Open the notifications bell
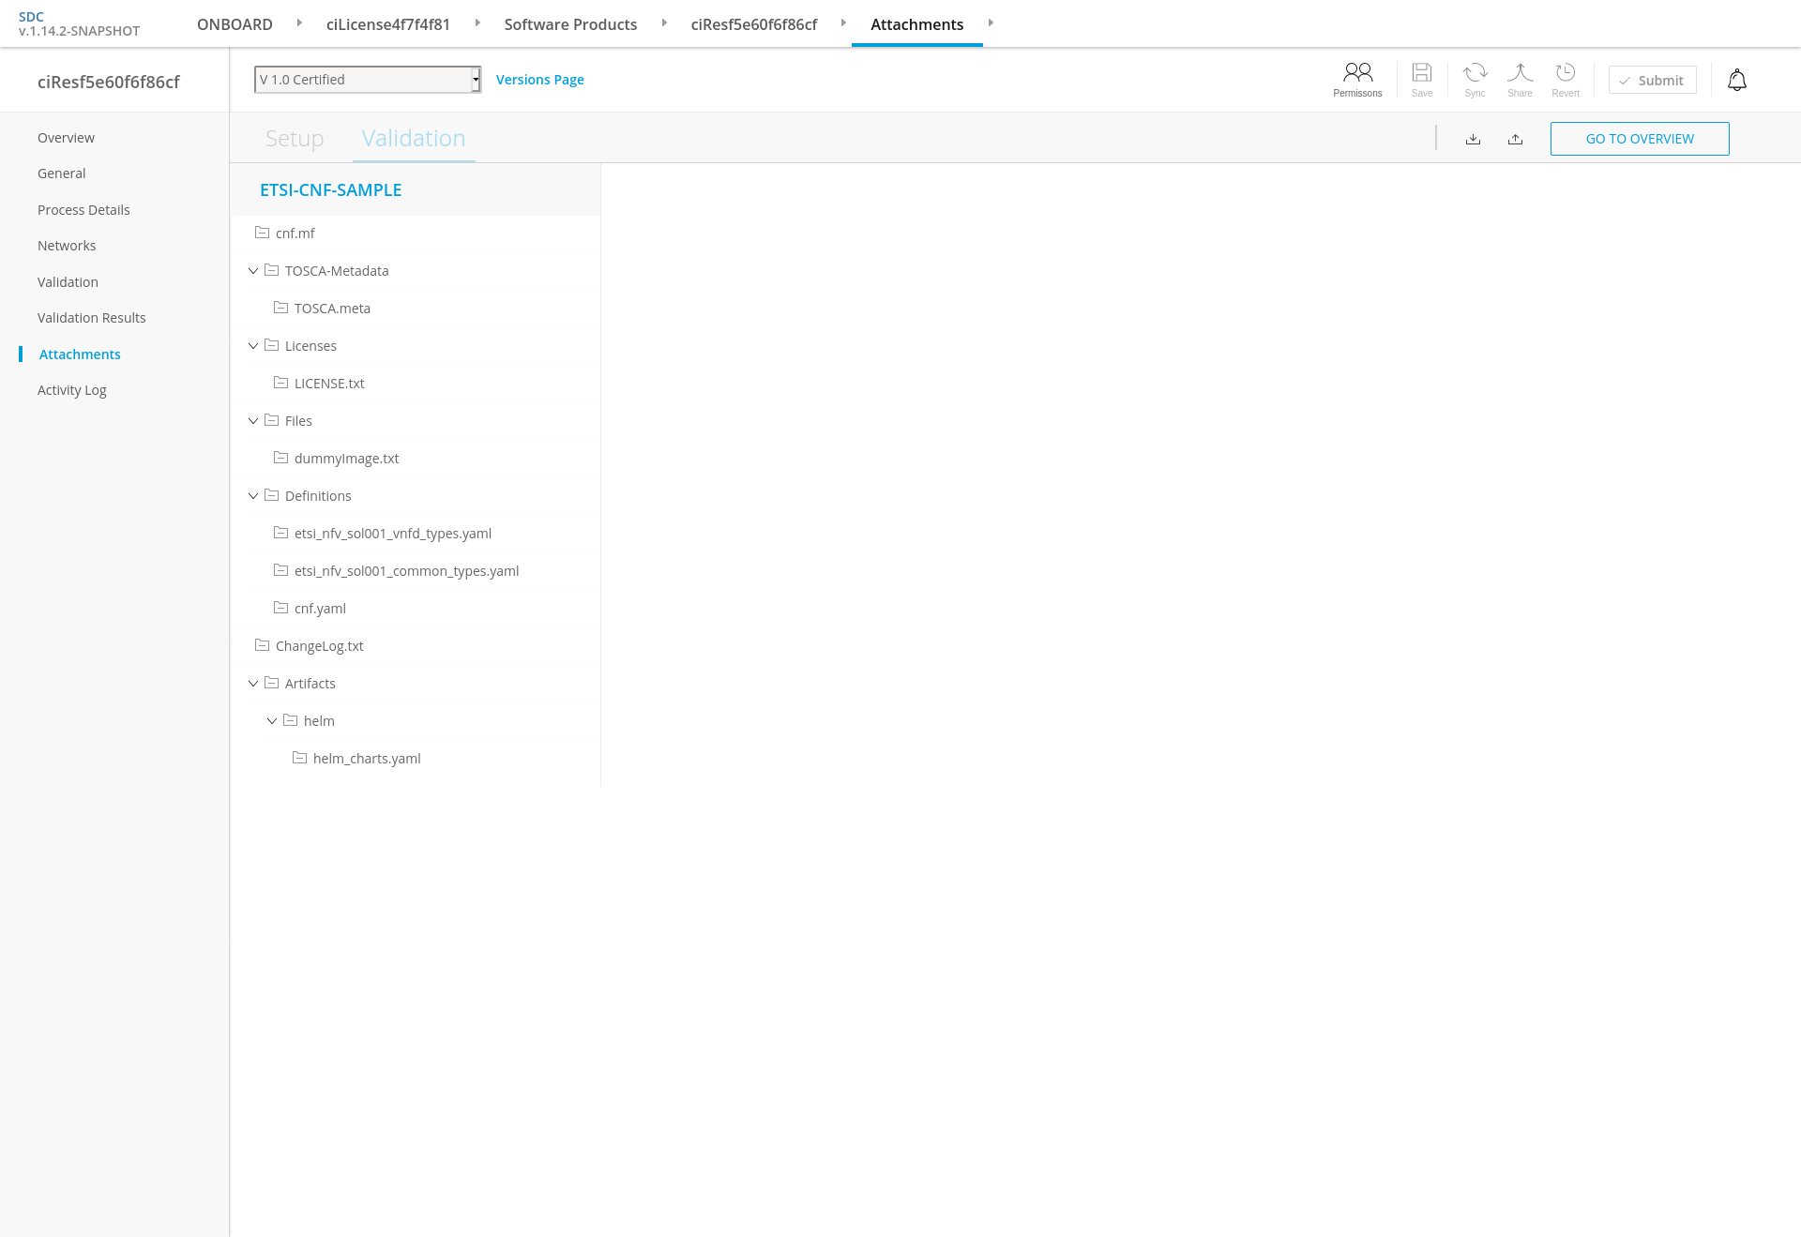Image resolution: width=1801 pixels, height=1237 pixels. [x=1737, y=80]
